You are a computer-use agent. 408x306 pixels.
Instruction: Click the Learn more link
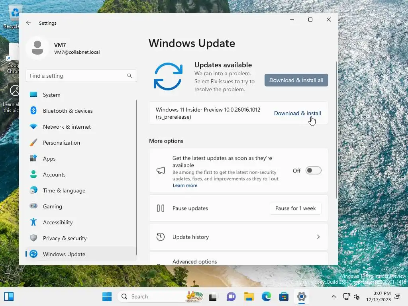[185, 186]
